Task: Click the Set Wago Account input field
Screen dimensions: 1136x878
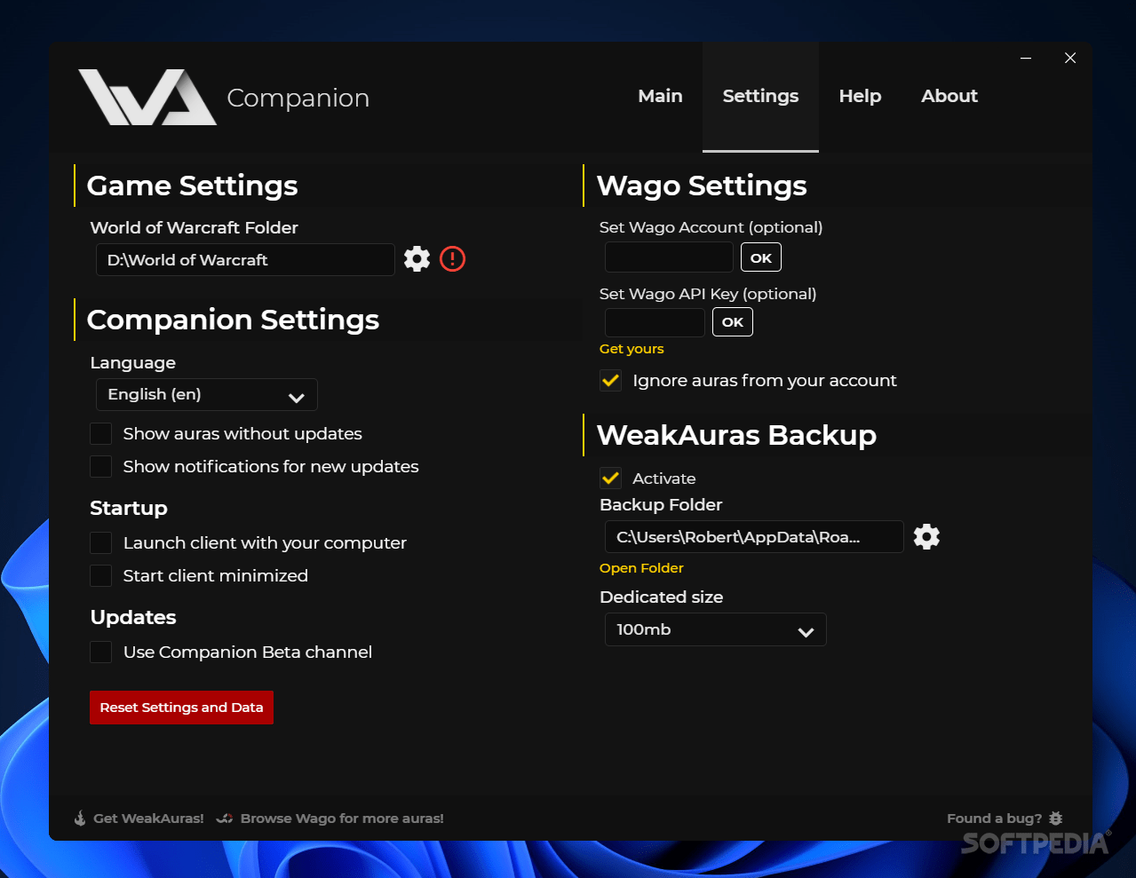Action: pyautogui.click(x=669, y=257)
